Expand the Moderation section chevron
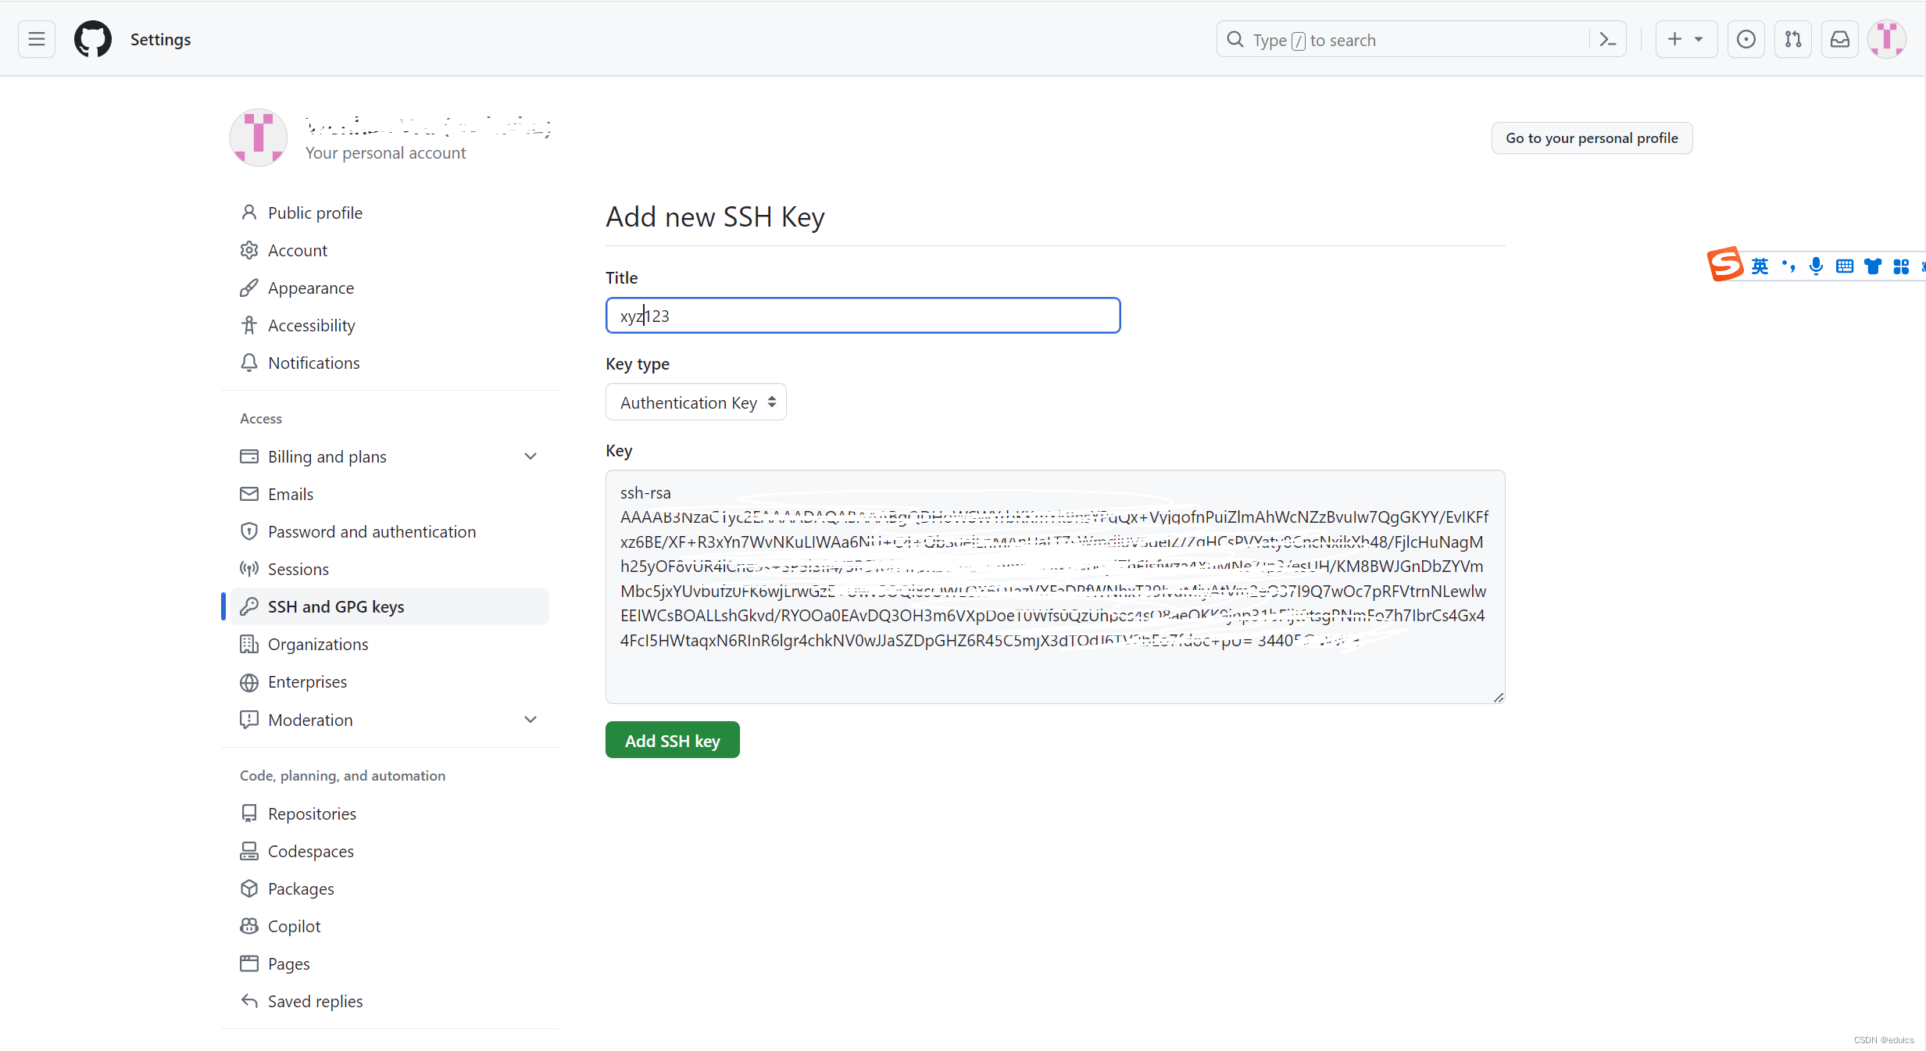 (x=531, y=720)
